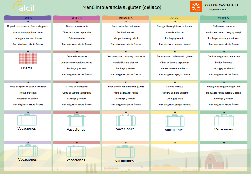251x174 pixels.
Task: Click 'Cocido andaluz' on day 18
Action: (x=175, y=87)
